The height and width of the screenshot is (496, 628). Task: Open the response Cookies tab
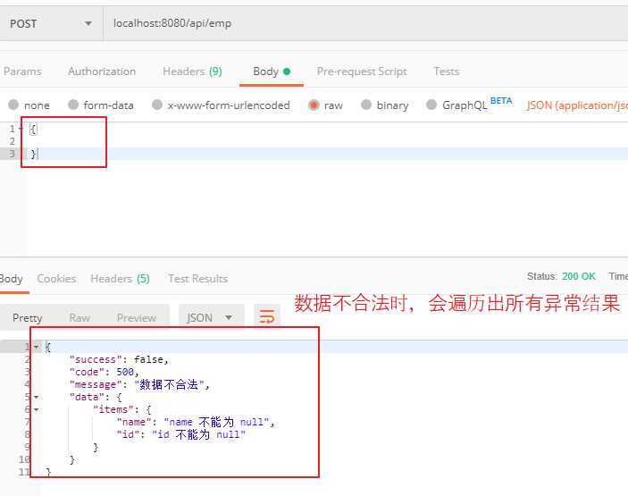56,279
